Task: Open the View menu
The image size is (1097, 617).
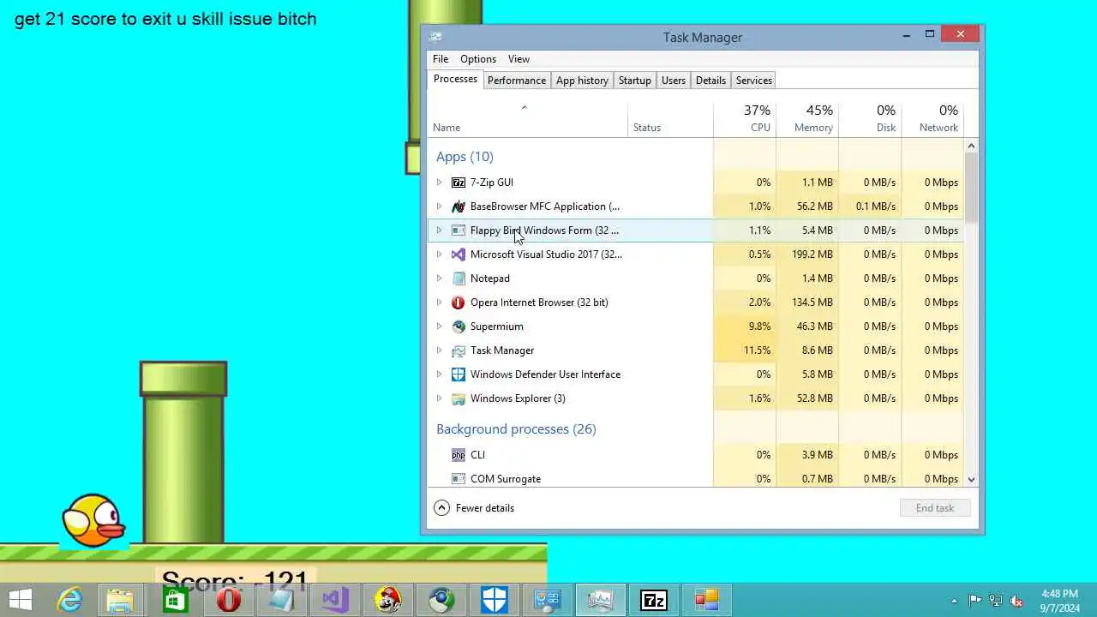Action: 519,59
